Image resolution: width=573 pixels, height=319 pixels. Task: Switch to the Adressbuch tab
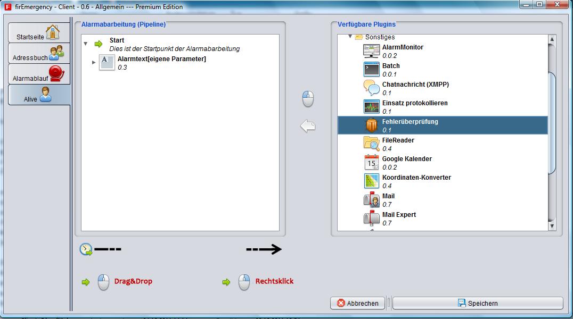point(39,54)
